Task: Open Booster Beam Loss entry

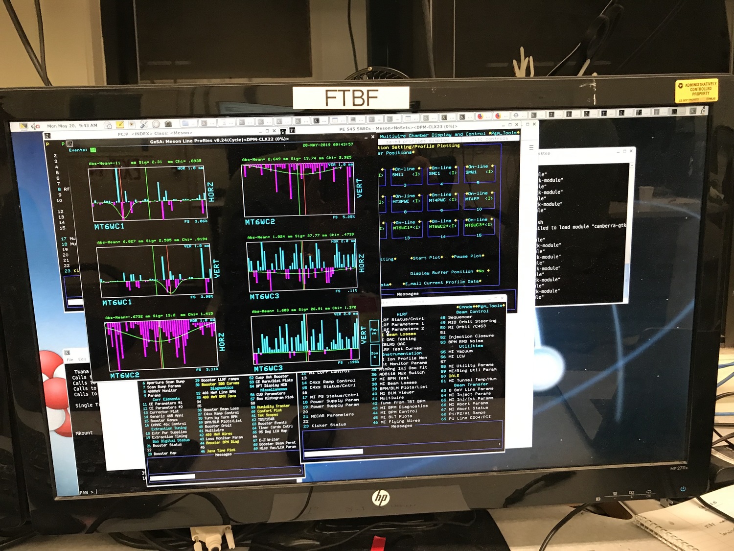Action: click(221, 409)
